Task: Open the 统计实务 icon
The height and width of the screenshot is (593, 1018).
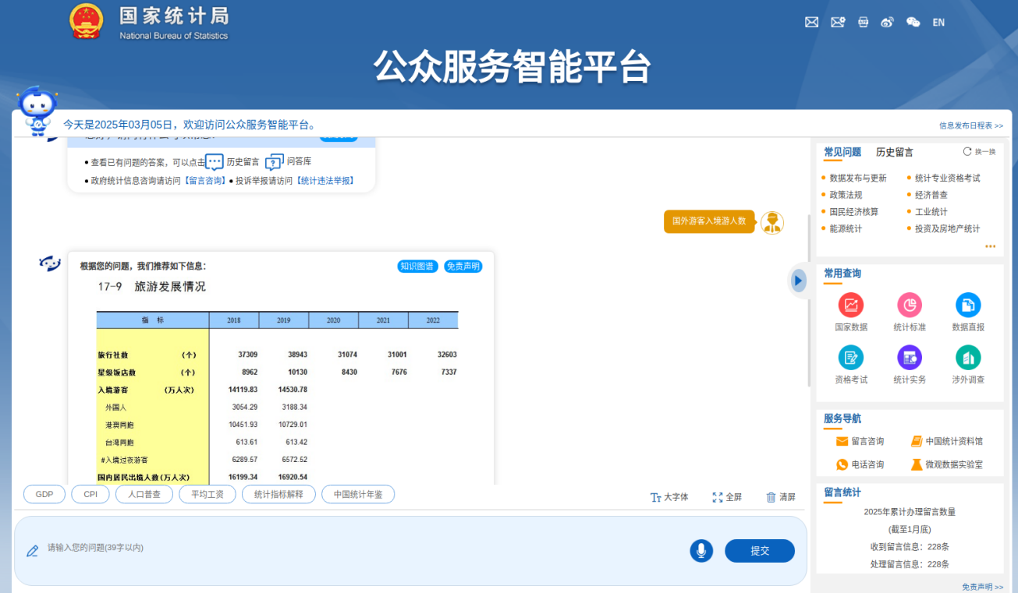Action: click(x=909, y=358)
